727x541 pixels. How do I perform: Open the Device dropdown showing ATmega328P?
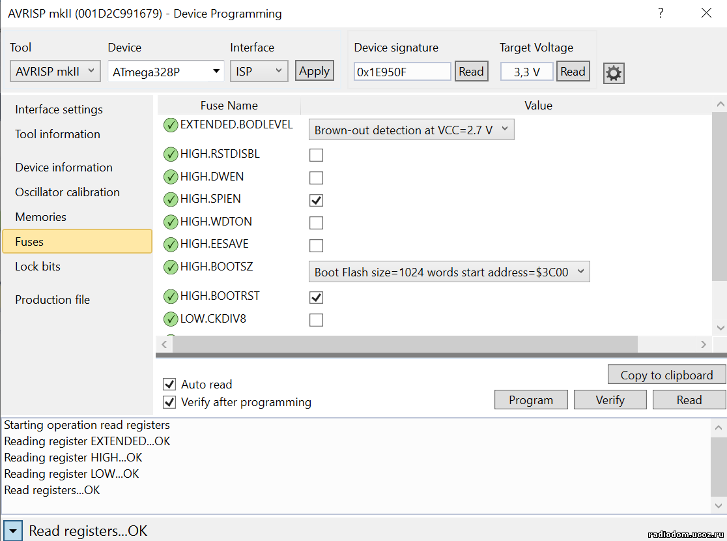click(x=166, y=72)
